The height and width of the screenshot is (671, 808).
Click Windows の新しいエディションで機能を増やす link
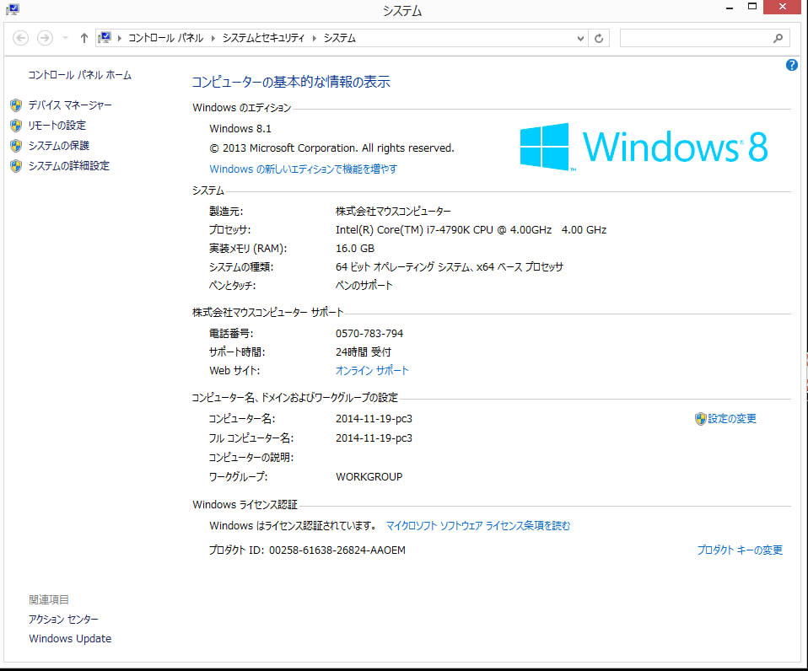click(x=303, y=169)
